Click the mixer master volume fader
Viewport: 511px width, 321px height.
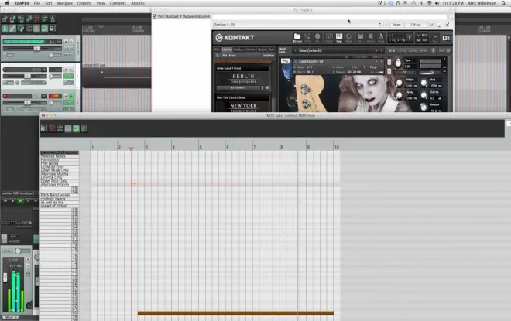point(5,278)
